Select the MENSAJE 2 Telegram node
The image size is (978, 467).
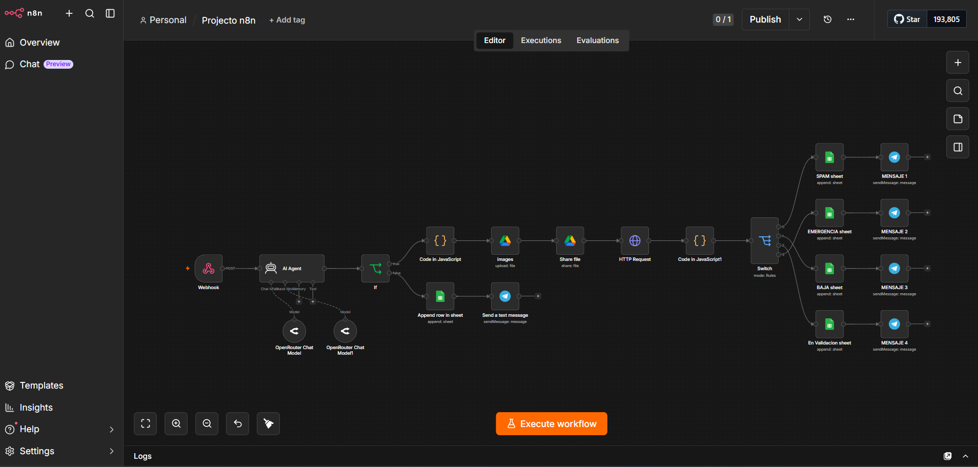[894, 213]
